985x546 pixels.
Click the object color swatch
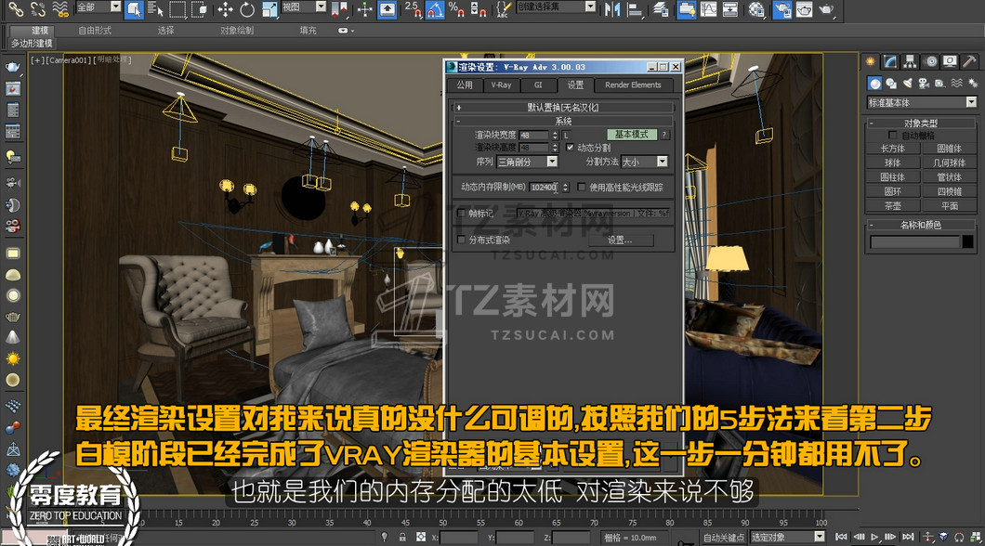967,241
